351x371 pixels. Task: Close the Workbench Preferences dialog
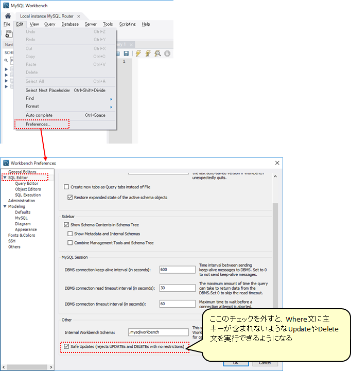[277, 163]
